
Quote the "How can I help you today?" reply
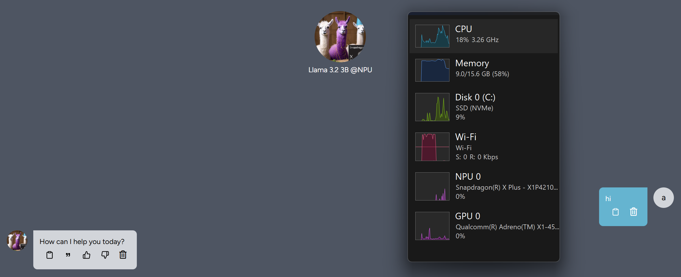68,255
